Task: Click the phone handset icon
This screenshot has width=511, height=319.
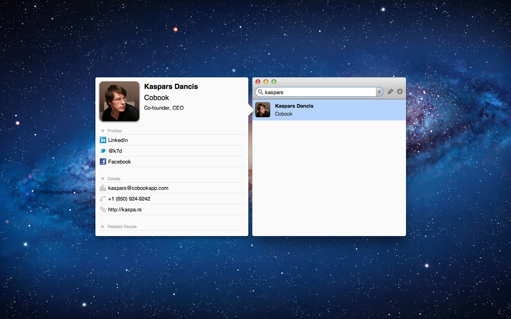Action: click(x=103, y=199)
